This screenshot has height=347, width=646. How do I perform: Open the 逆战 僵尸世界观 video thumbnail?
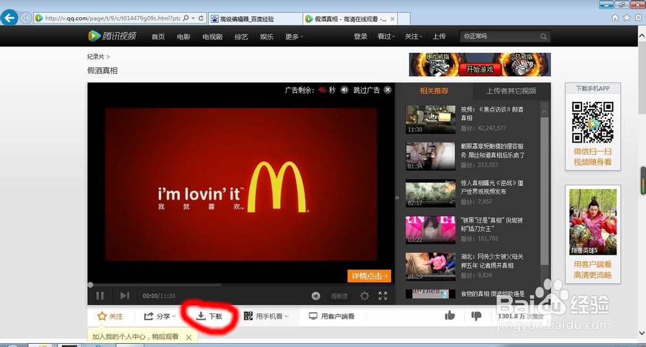[430, 193]
